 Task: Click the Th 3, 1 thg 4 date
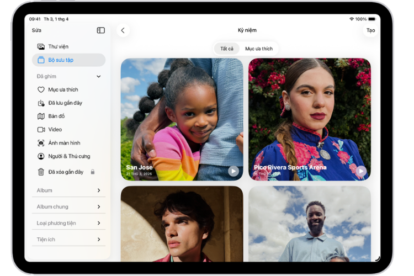56,19
